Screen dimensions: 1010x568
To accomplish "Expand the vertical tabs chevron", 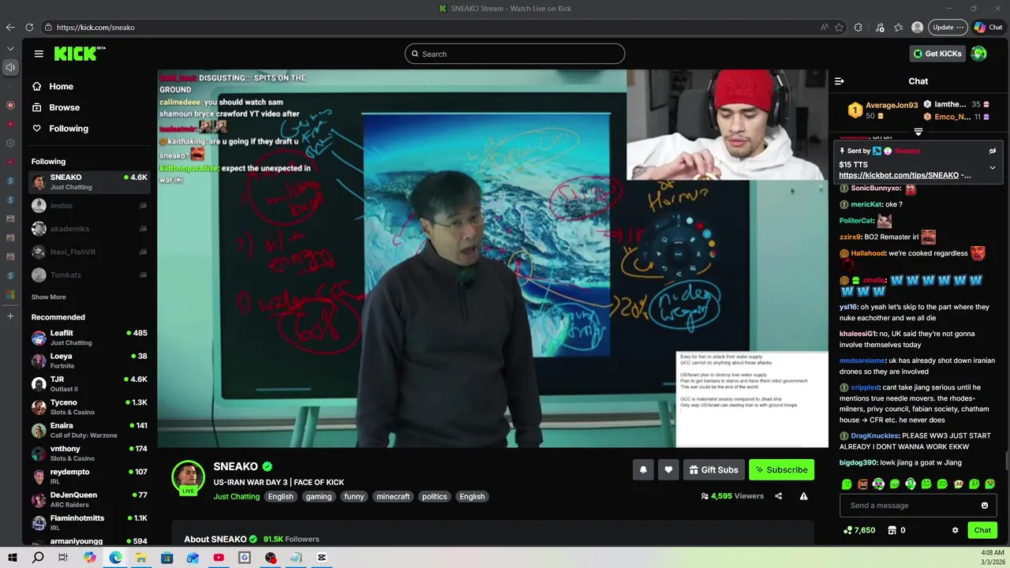I will (x=10, y=49).
